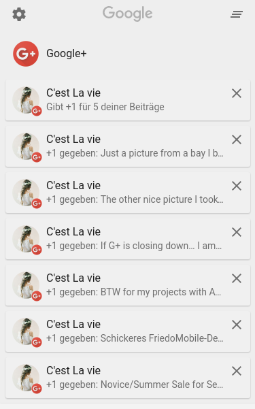
Task: Click the avatar in the first C'est La vie notification
Action: click(x=26, y=100)
